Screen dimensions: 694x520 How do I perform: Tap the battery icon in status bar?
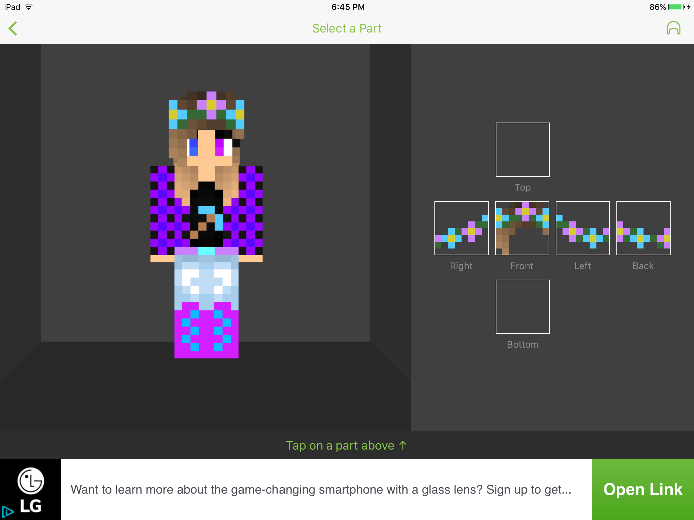(676, 7)
